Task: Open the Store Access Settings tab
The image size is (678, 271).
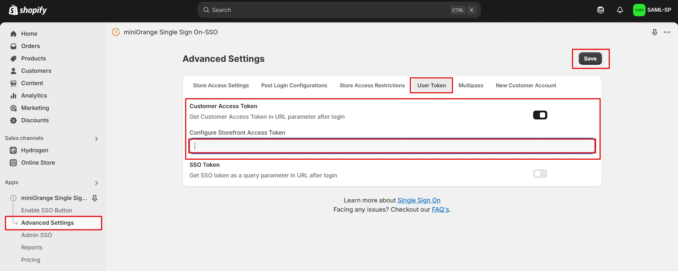Action: (221, 86)
